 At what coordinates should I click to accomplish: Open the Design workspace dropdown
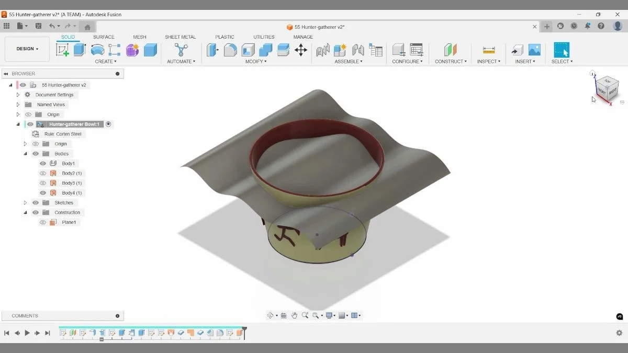click(x=27, y=48)
